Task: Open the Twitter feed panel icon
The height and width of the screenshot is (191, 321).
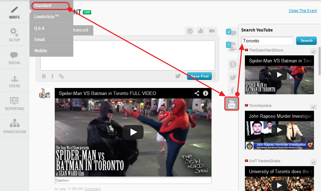Action: click(x=233, y=77)
